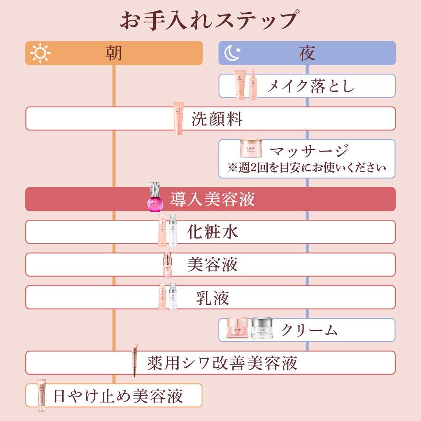The height and width of the screenshot is (421, 421).
Task: Click the sun icon in morning header
Action: pyautogui.click(x=40, y=53)
